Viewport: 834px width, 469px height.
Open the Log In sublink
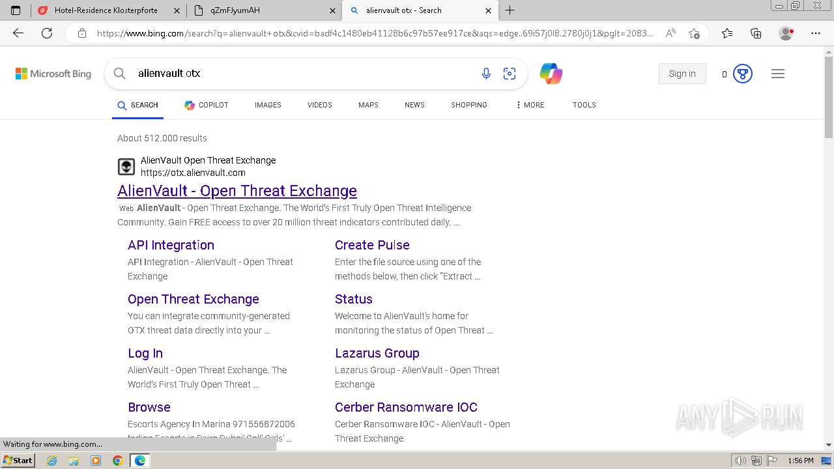[x=145, y=353]
